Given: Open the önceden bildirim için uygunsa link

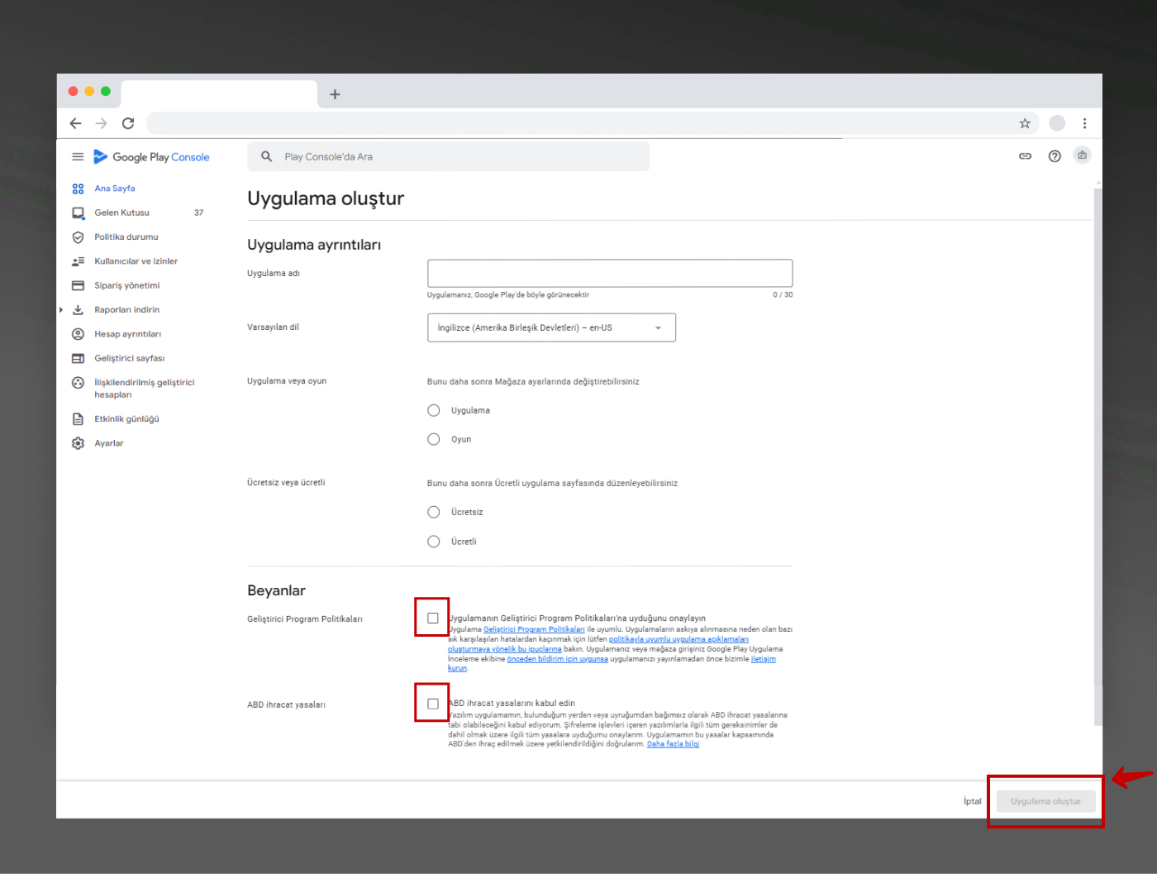Looking at the screenshot, I should click(557, 659).
